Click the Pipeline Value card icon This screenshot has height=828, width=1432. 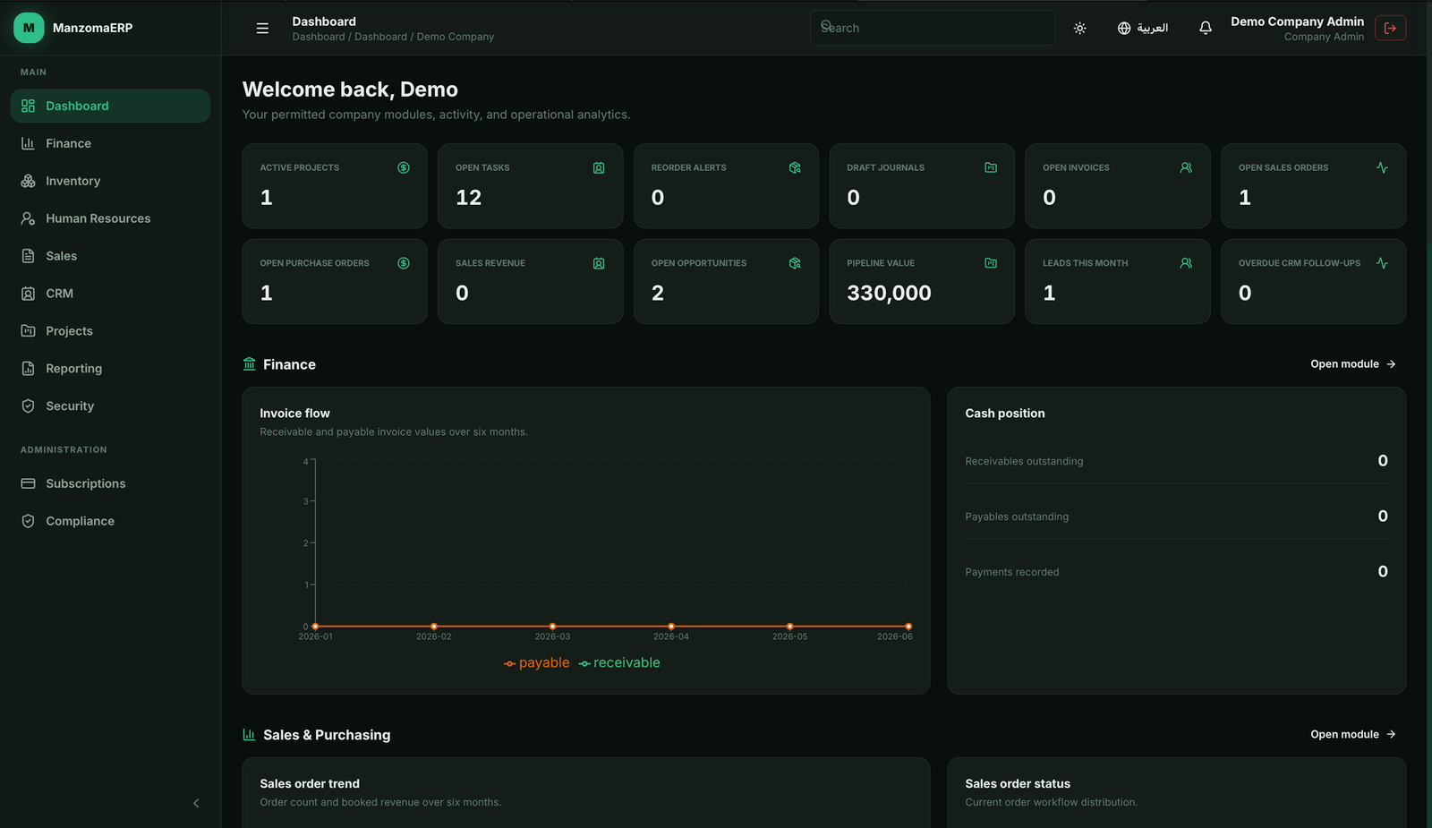991,263
